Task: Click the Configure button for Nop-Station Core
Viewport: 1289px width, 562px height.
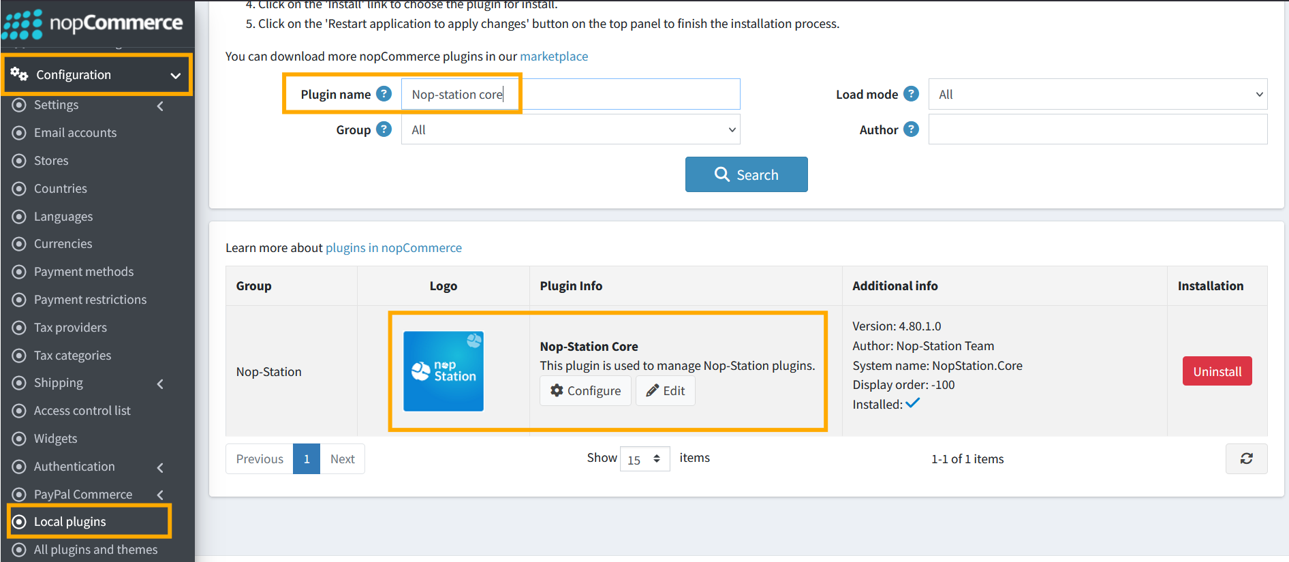Action: click(x=586, y=390)
